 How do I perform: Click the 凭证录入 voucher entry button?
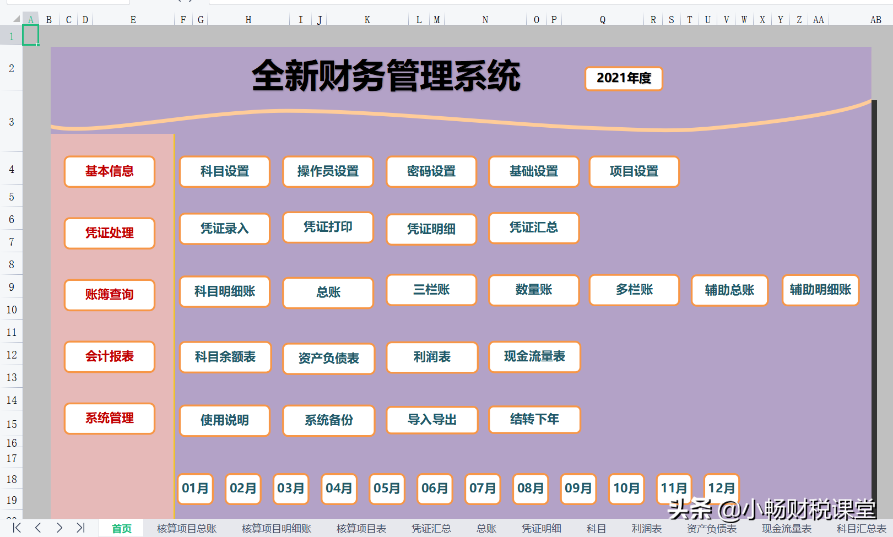point(224,229)
